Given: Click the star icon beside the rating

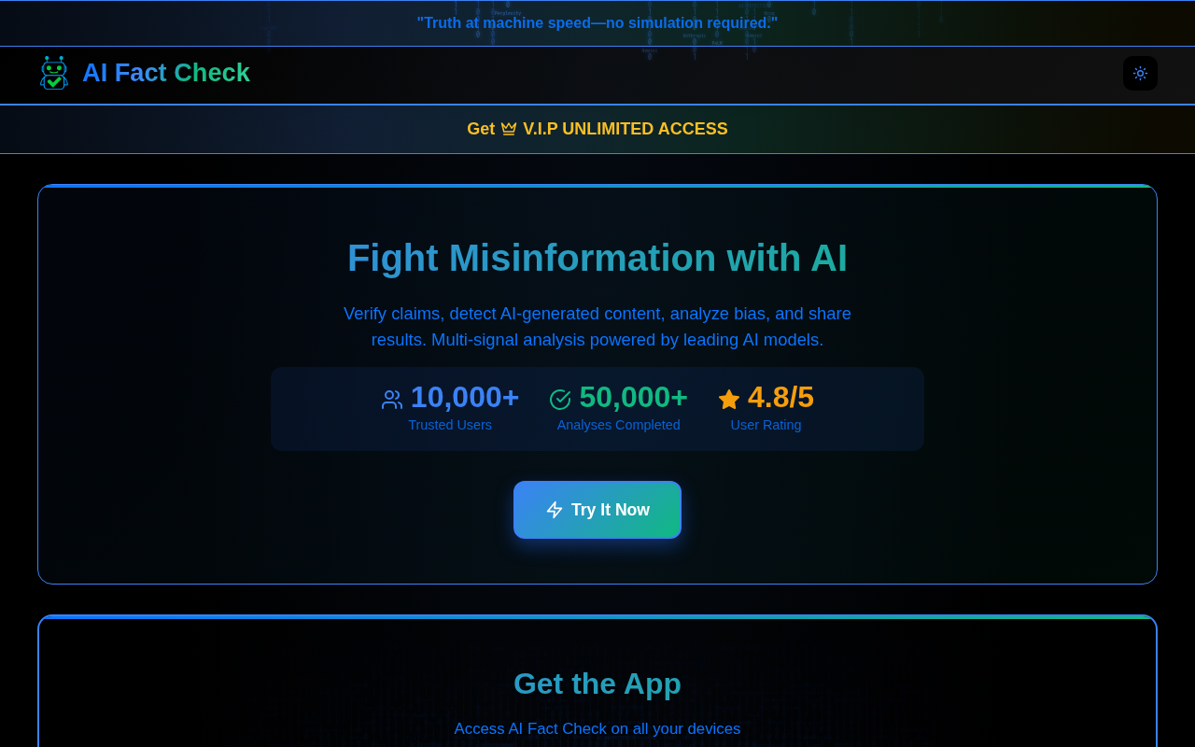Looking at the screenshot, I should coord(729,400).
